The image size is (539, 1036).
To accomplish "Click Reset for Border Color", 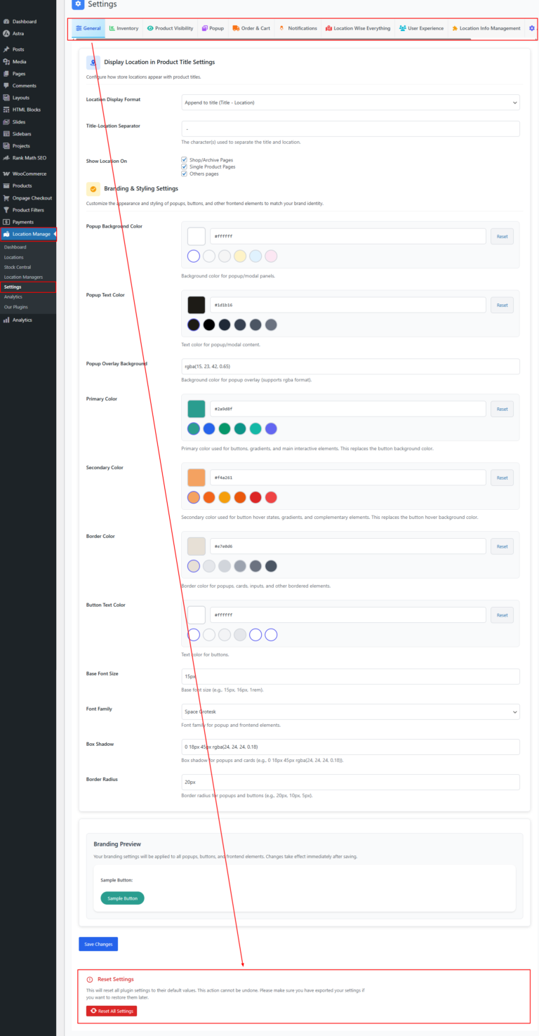I will (x=502, y=546).
